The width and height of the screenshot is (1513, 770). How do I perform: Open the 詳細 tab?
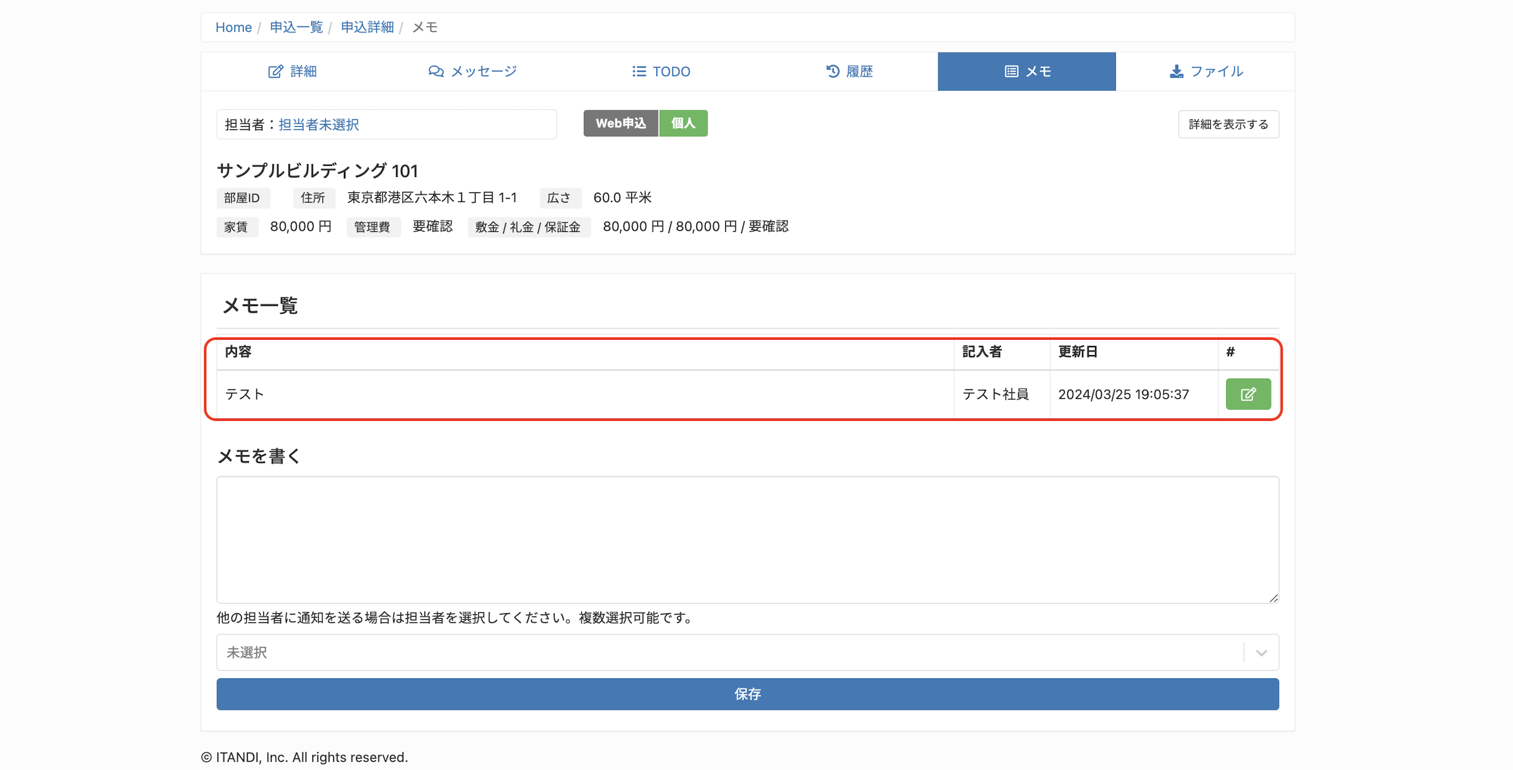point(292,71)
